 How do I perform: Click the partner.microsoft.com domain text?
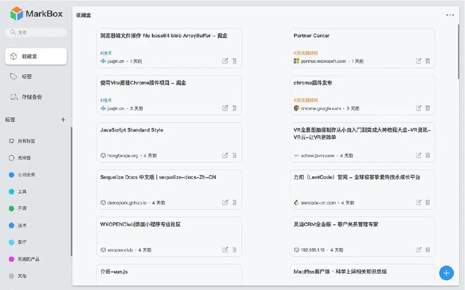[323, 61]
